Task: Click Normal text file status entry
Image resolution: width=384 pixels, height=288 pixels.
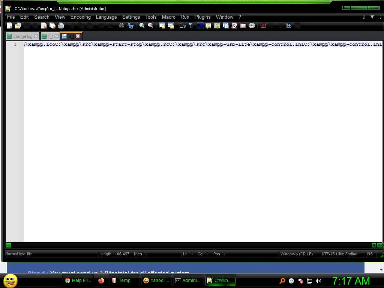Action: (19, 254)
